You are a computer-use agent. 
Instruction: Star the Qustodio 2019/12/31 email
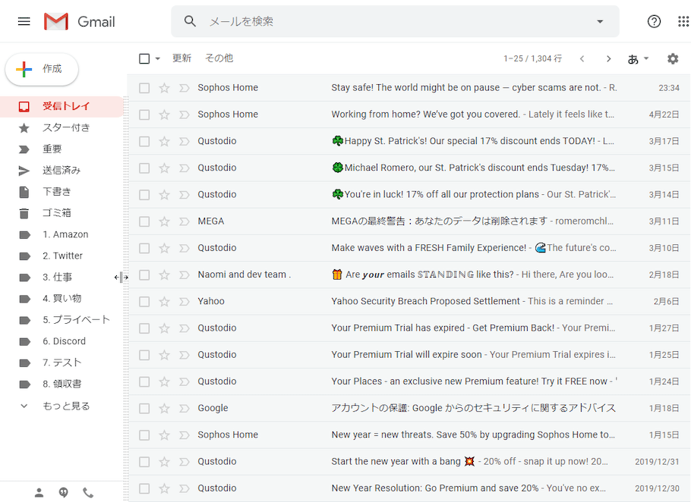click(x=164, y=462)
